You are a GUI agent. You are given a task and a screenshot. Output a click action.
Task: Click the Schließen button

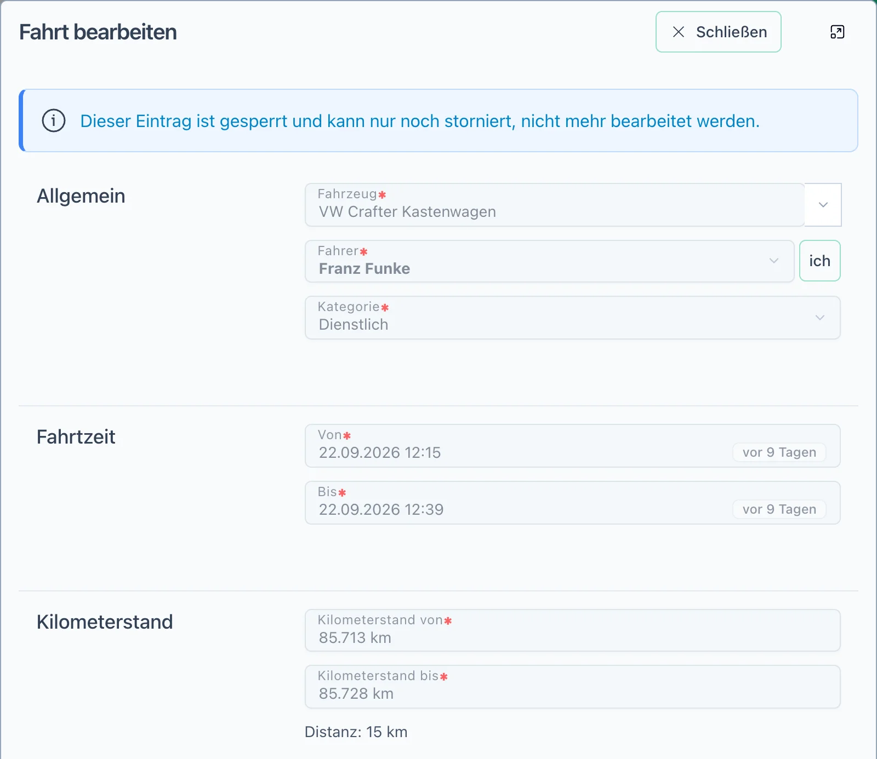[718, 32]
